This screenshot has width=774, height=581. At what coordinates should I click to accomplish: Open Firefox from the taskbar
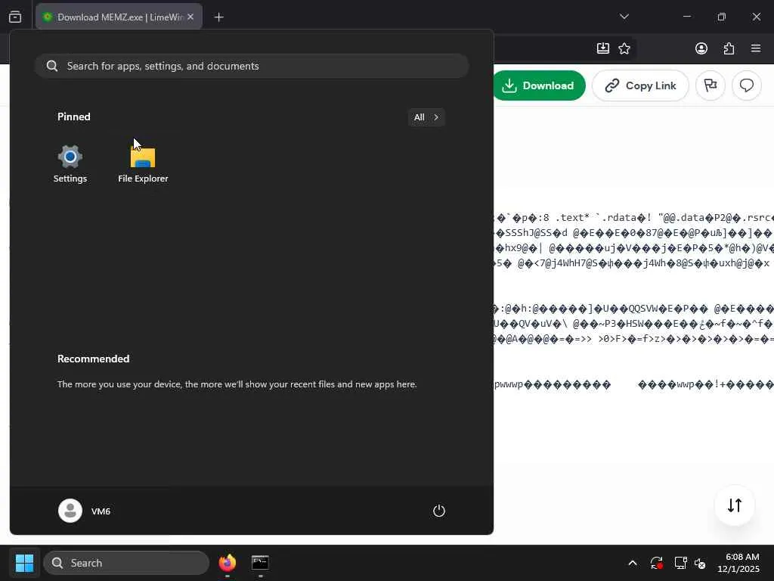[227, 563]
